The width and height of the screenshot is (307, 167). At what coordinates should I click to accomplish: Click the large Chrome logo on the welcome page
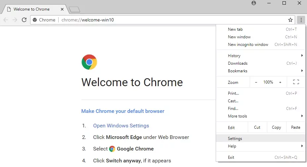(89, 62)
